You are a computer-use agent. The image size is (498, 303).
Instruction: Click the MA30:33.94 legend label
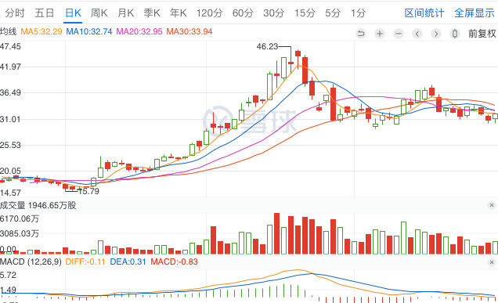189,31
